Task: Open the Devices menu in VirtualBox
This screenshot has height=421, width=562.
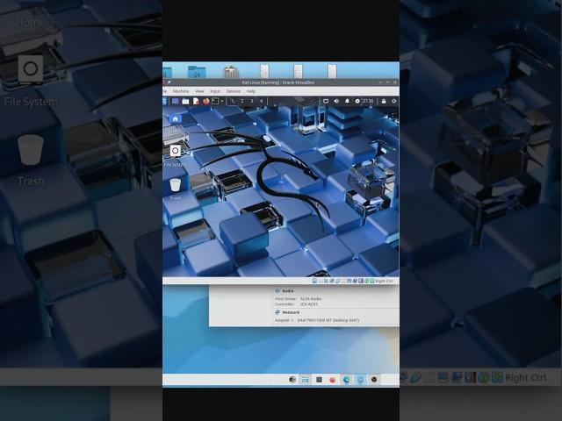Action: [x=234, y=91]
